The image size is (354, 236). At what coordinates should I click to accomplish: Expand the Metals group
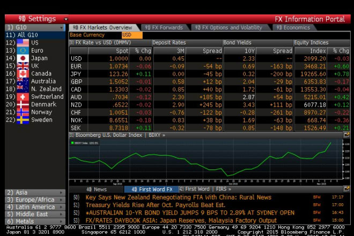35,222
